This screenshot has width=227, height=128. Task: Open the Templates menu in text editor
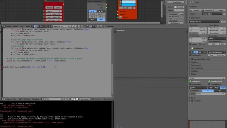(x=36, y=99)
